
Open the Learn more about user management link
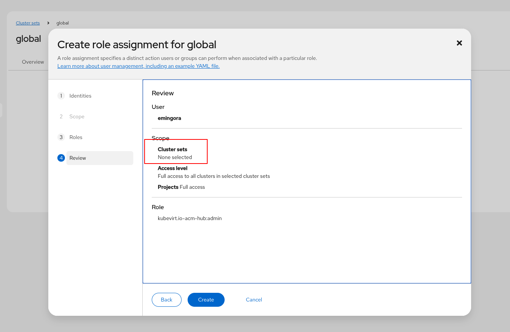(139, 66)
